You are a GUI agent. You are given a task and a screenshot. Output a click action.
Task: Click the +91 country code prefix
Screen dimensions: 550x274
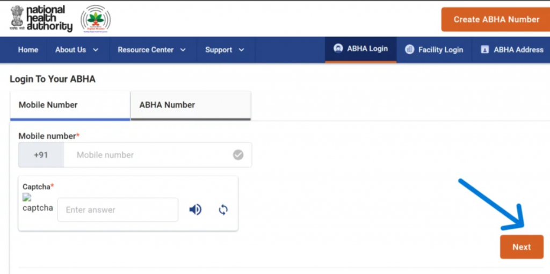41,155
